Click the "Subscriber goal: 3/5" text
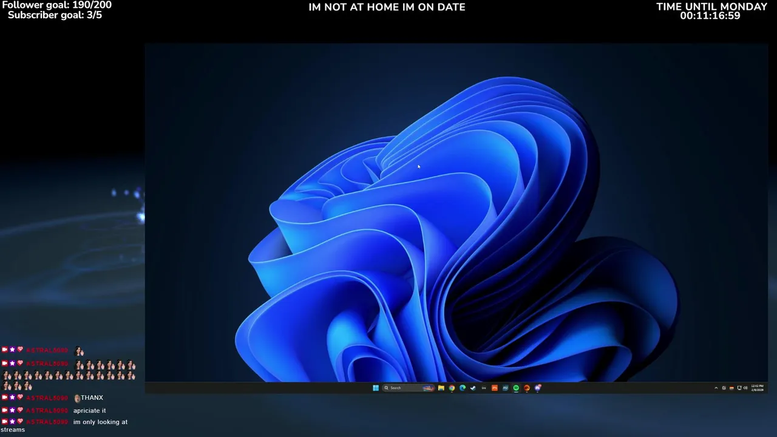Image resolution: width=777 pixels, height=437 pixels. point(55,15)
